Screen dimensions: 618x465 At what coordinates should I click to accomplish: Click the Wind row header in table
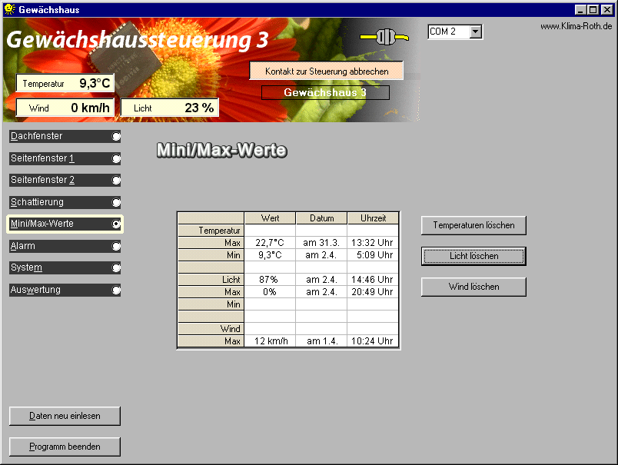[x=211, y=329]
